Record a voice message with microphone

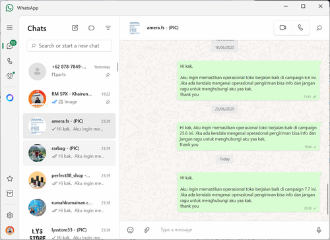pyautogui.click(x=319, y=230)
